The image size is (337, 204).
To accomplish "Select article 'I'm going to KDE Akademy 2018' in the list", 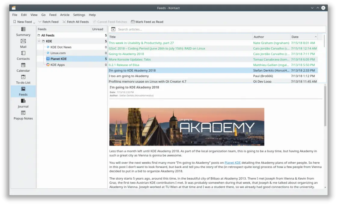I will pyautogui.click(x=213, y=70).
